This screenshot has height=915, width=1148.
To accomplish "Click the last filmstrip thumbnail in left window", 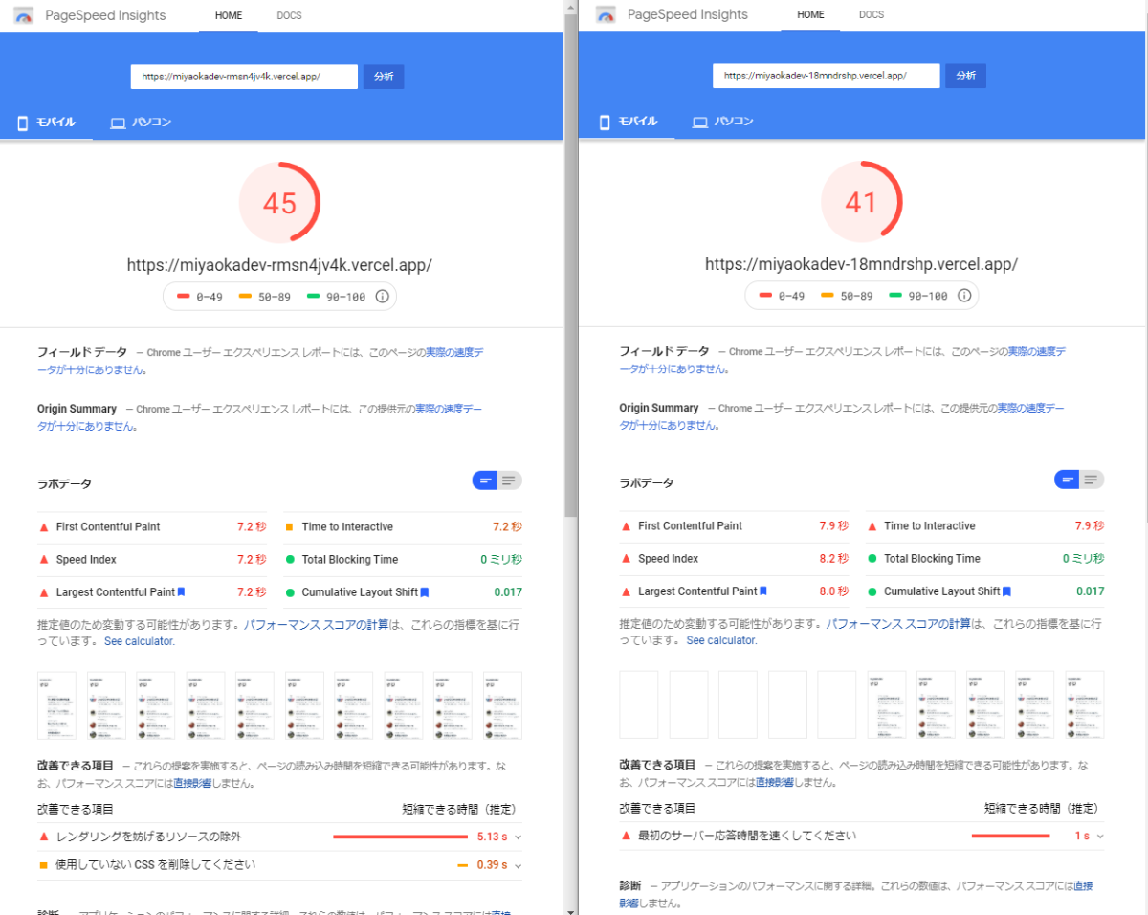I will [502, 705].
